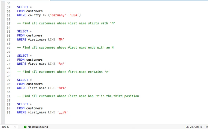Click the LIKE keyword on line 67
The height and width of the screenshot is (129, 208).
[x=52, y=39]
